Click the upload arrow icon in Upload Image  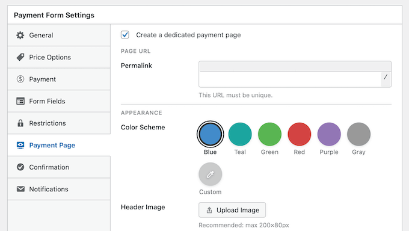pyautogui.click(x=209, y=210)
